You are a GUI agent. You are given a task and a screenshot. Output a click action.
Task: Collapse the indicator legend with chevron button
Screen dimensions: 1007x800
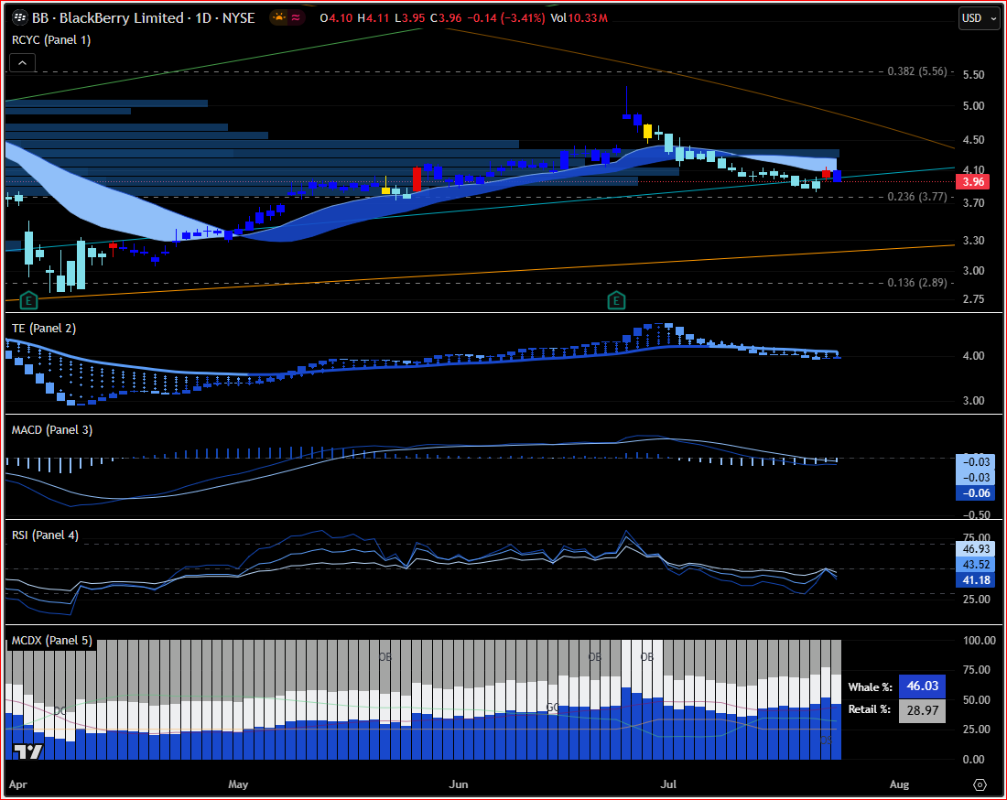point(23,63)
